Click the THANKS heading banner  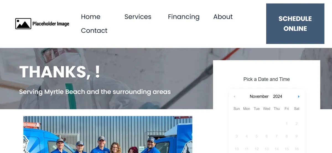(60, 72)
